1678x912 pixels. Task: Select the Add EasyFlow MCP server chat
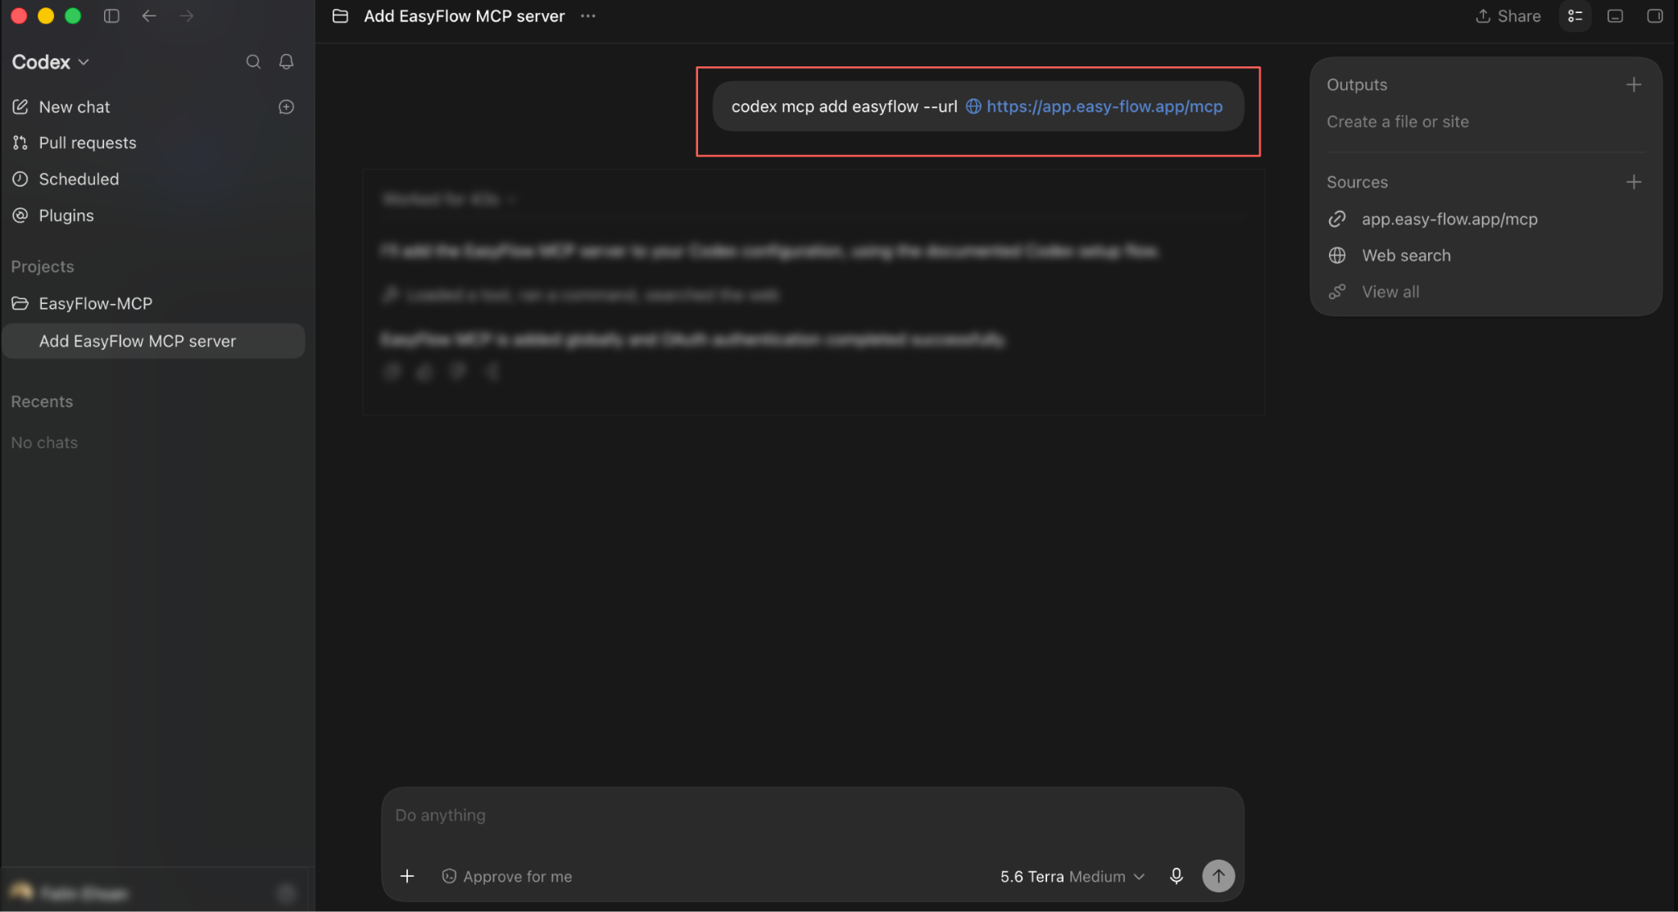point(153,341)
